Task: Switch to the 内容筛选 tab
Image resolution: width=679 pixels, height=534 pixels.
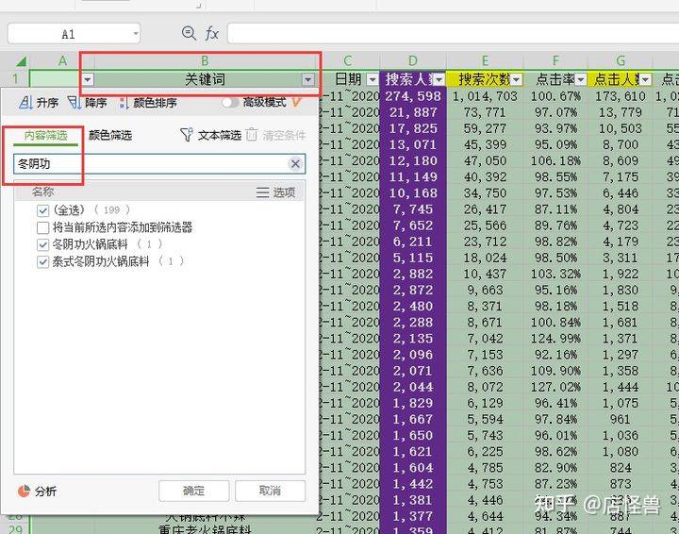Action: pyautogui.click(x=45, y=136)
